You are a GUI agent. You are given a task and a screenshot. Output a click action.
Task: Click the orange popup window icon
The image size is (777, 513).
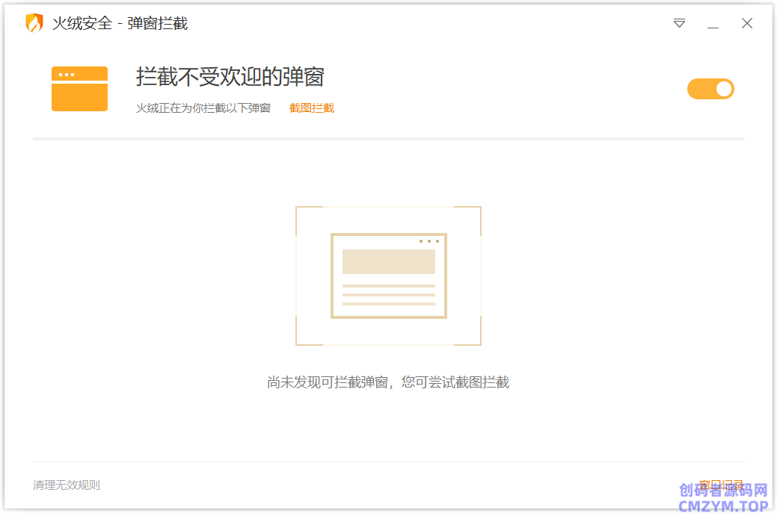click(x=79, y=89)
